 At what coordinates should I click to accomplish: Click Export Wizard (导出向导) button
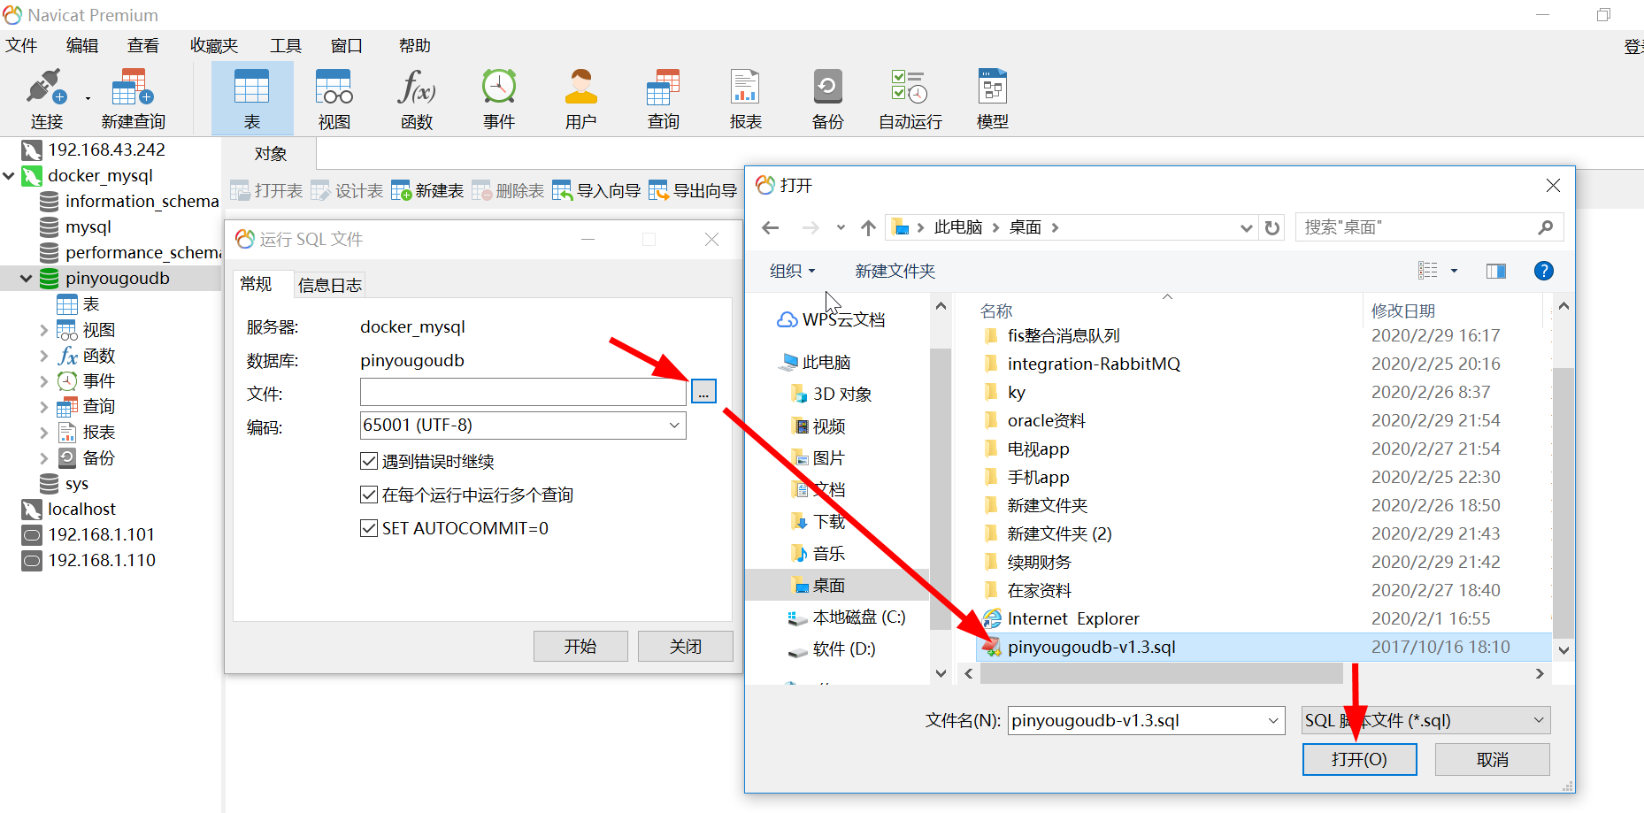693,190
